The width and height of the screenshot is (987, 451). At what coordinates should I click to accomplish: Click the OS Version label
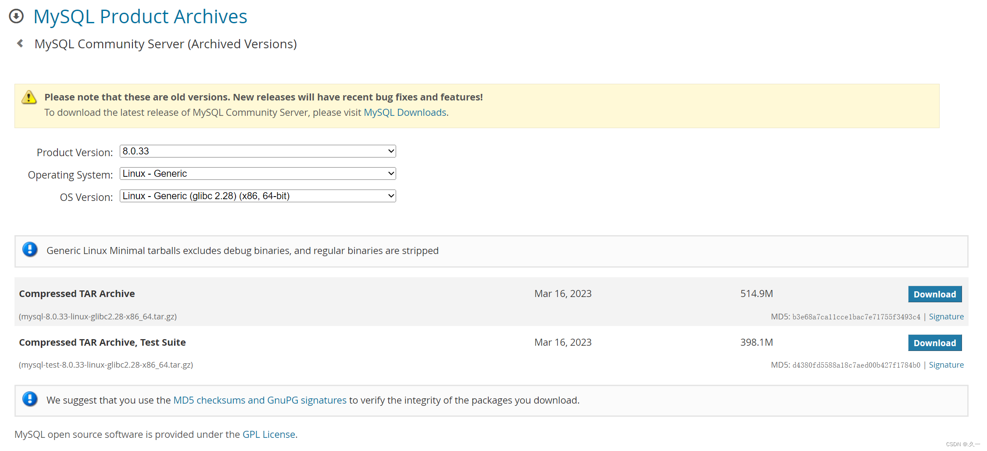(86, 197)
